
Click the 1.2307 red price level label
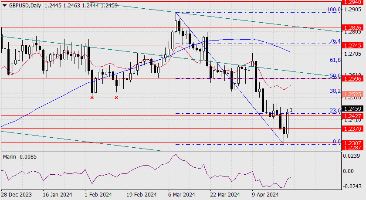point(352,142)
